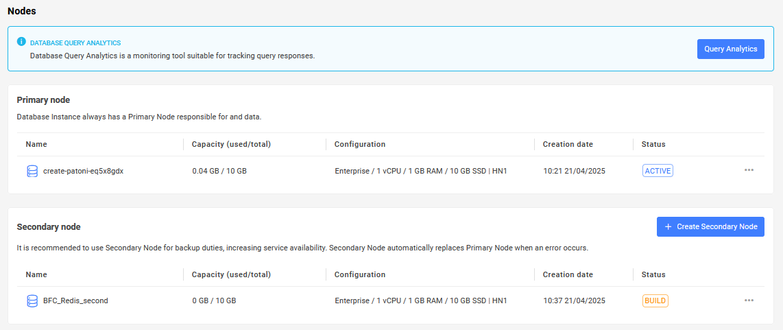
Task: Click primary node capacity 0.04 GB / 10 GB
Action: (x=219, y=171)
